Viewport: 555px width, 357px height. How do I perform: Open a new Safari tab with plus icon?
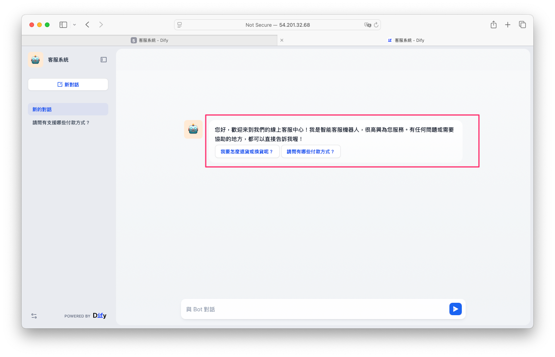pyautogui.click(x=508, y=25)
